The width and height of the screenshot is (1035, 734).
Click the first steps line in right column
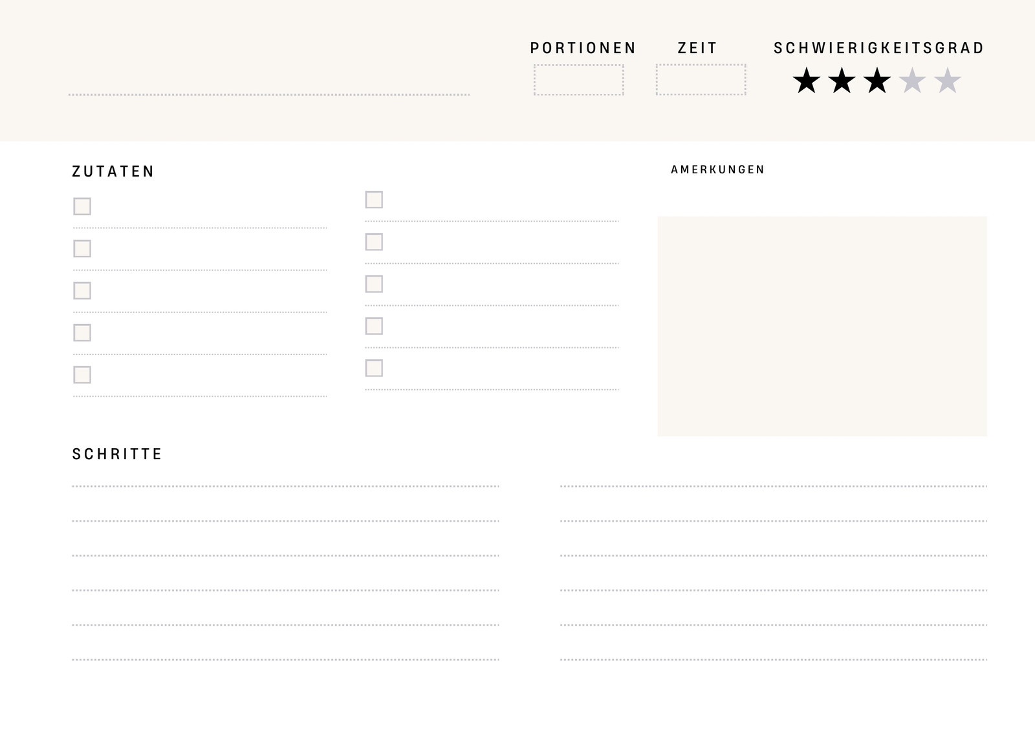click(x=774, y=486)
